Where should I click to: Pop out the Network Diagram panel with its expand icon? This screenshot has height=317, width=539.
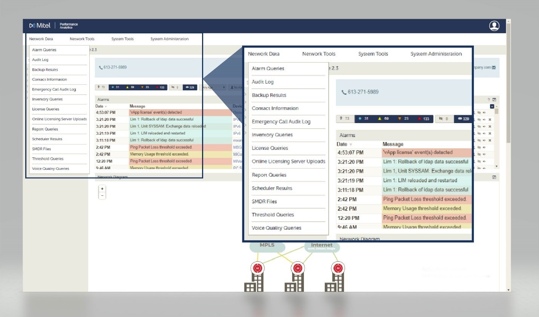494,177
